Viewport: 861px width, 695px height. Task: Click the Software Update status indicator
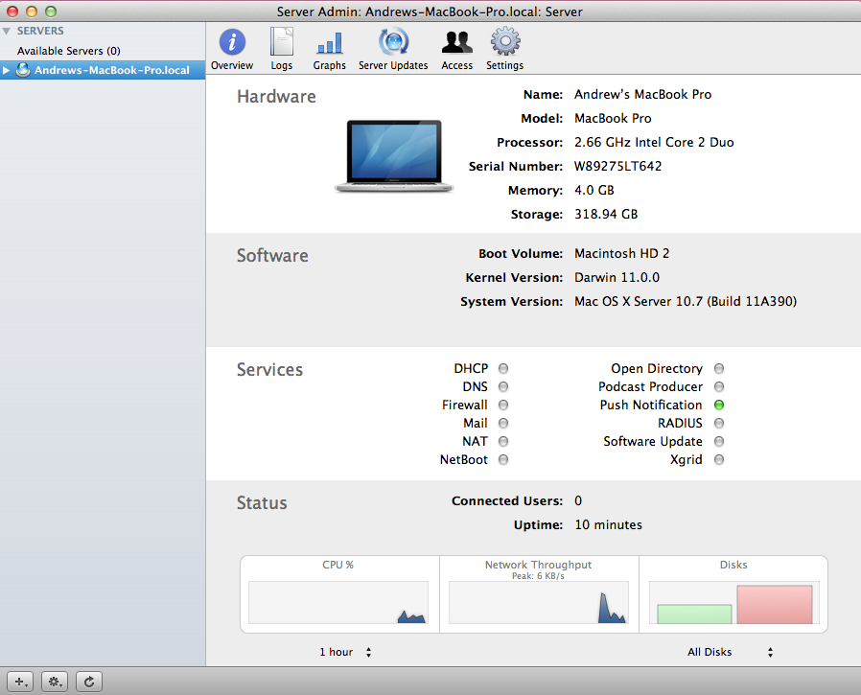tap(719, 441)
